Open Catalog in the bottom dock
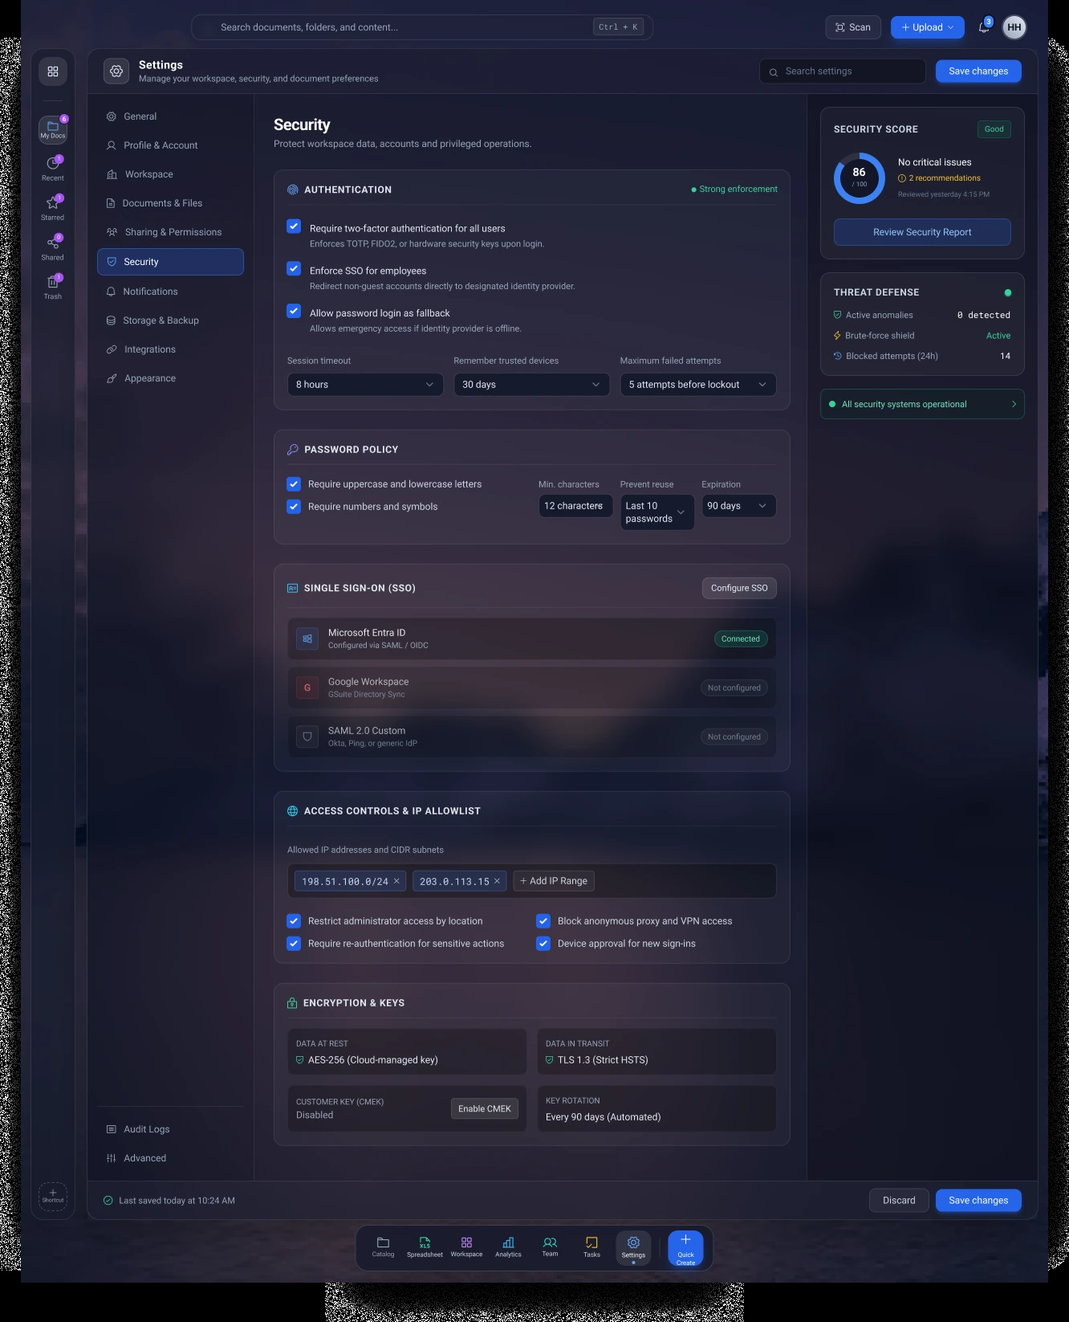The width and height of the screenshot is (1069, 1322). pos(383,1247)
